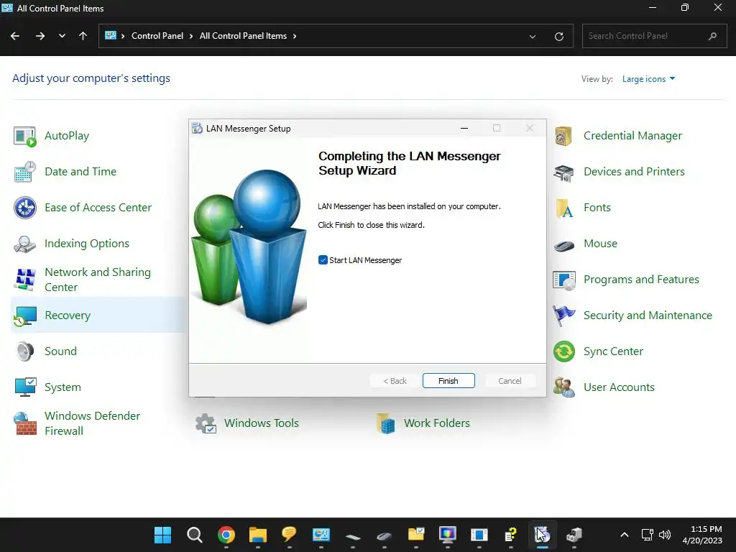The height and width of the screenshot is (552, 736).
Task: Click the Windows Start button on taskbar
Action: click(x=163, y=535)
